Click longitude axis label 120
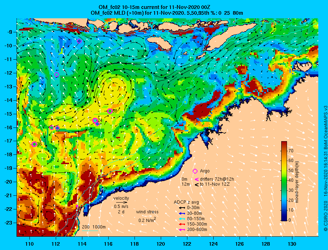This screenshot has width=328, height=250. (161, 244)
